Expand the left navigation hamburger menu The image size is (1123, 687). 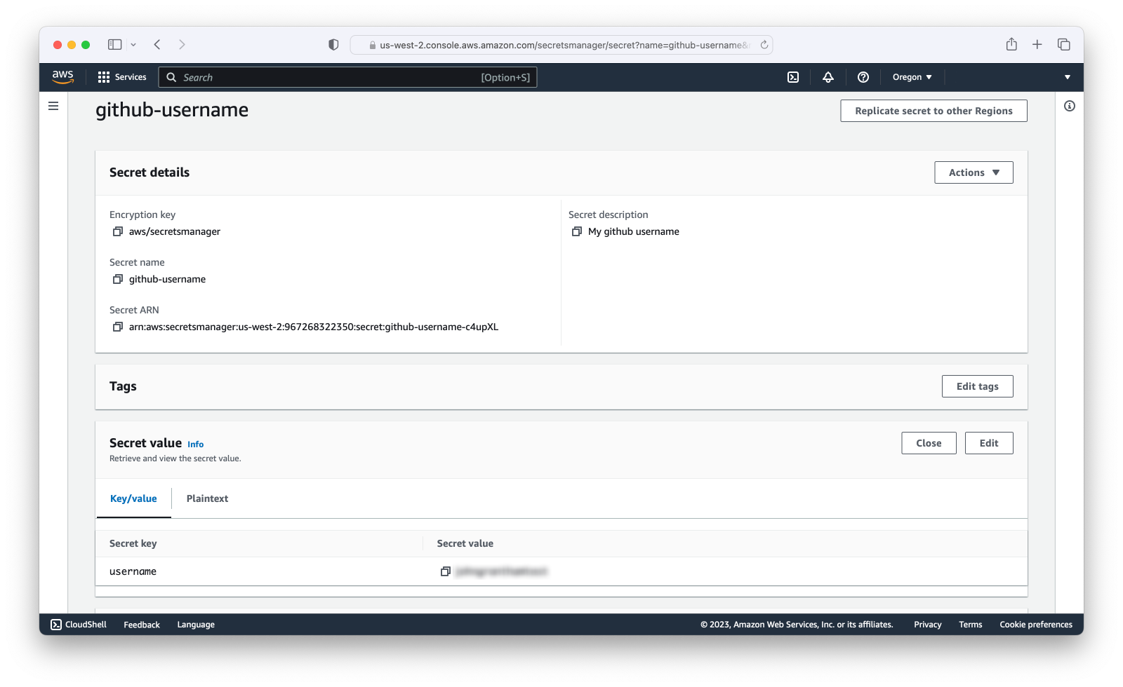pos(53,106)
